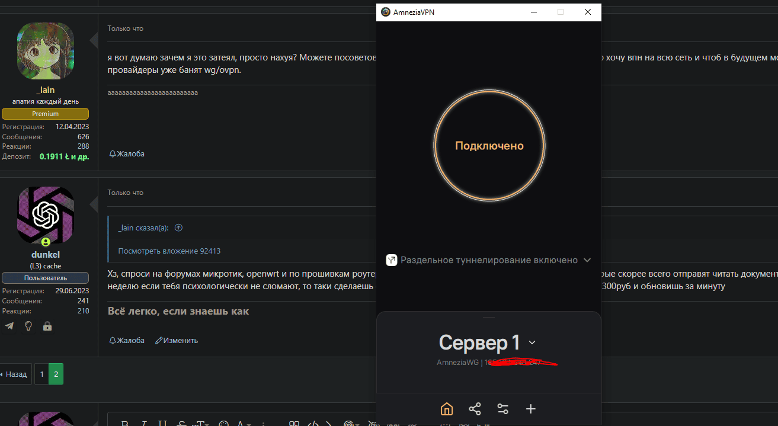Open the AmneziaVPN home tab icon
Screen dimensions: 778x426
[x=447, y=409]
